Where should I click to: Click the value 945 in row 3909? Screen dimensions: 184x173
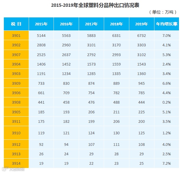[x=142, y=83]
